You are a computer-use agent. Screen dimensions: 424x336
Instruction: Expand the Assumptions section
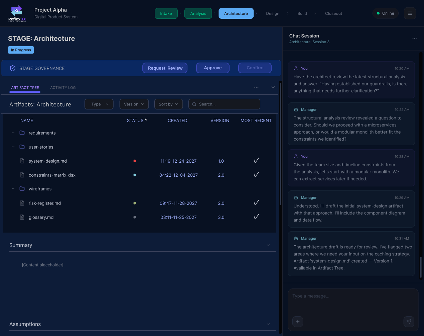click(x=268, y=324)
